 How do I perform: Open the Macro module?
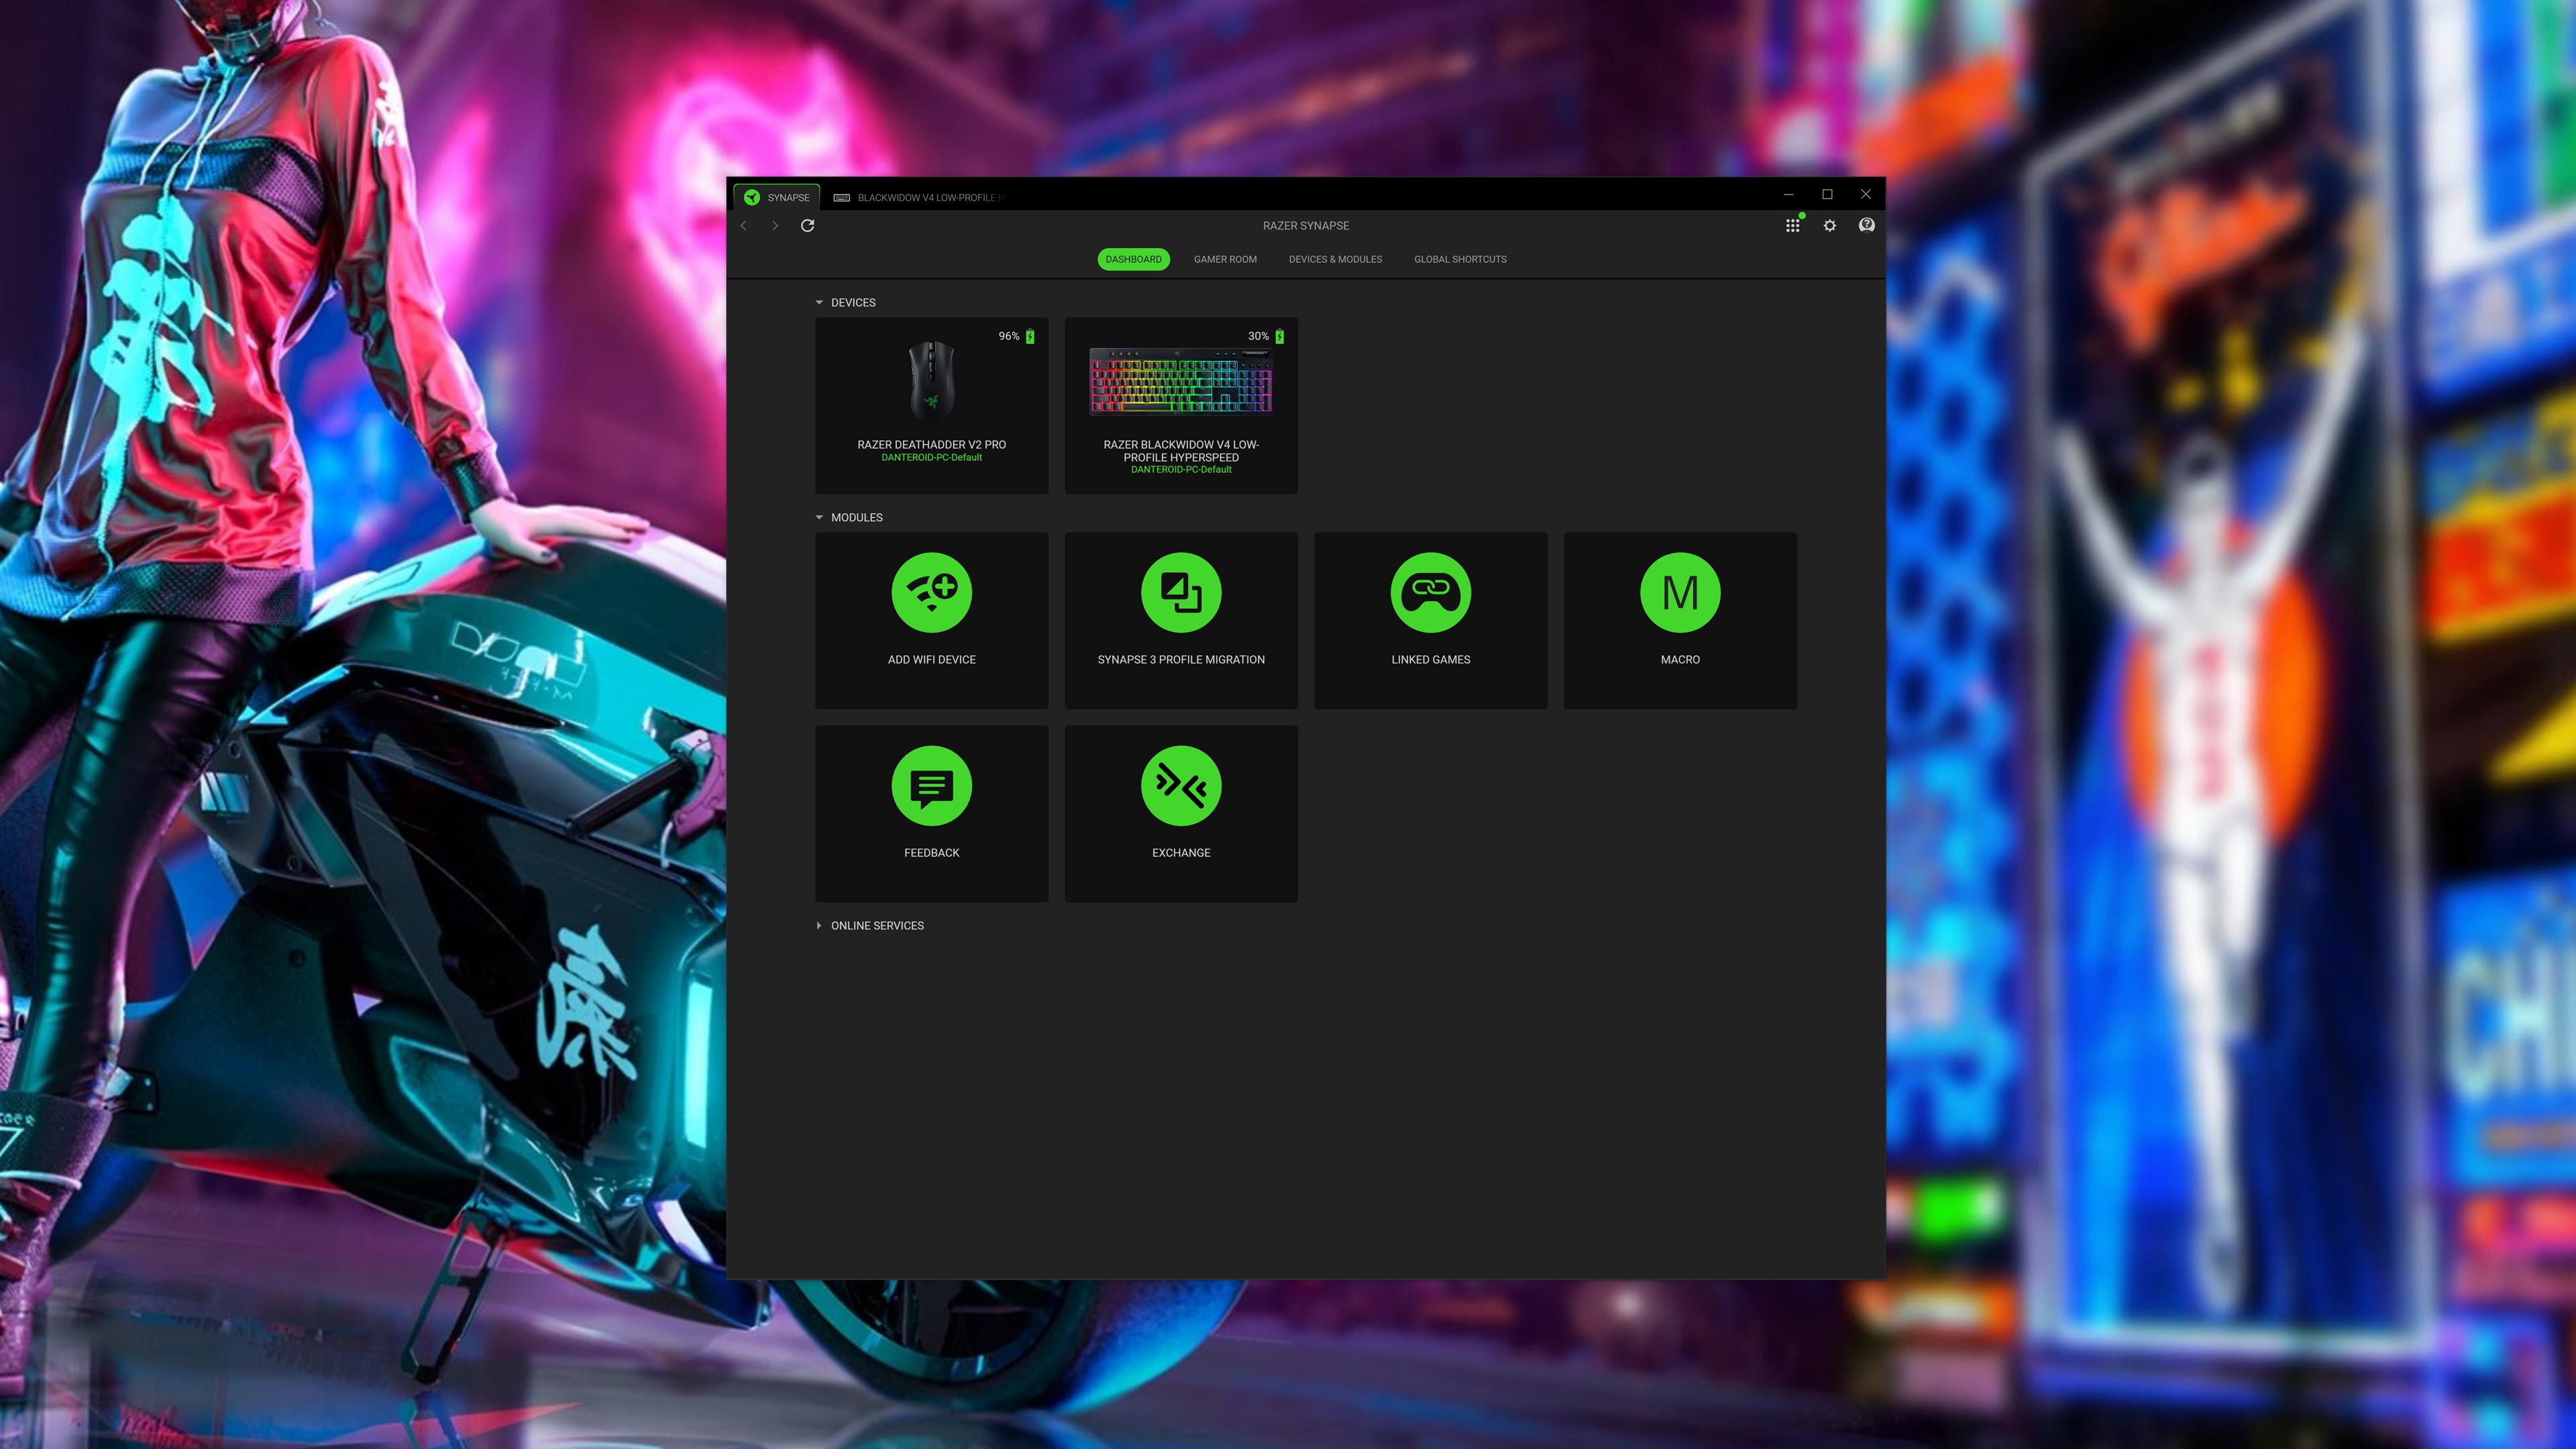(x=1679, y=620)
